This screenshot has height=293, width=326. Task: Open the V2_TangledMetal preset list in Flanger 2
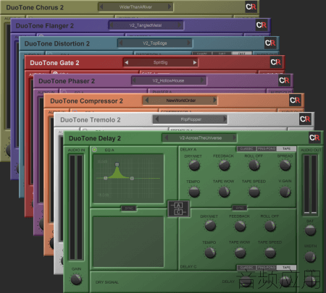(146, 25)
